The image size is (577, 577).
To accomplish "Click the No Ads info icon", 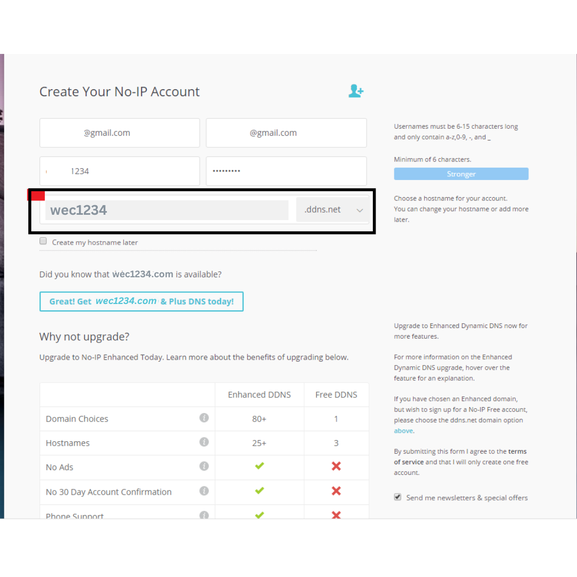I will click(x=204, y=466).
